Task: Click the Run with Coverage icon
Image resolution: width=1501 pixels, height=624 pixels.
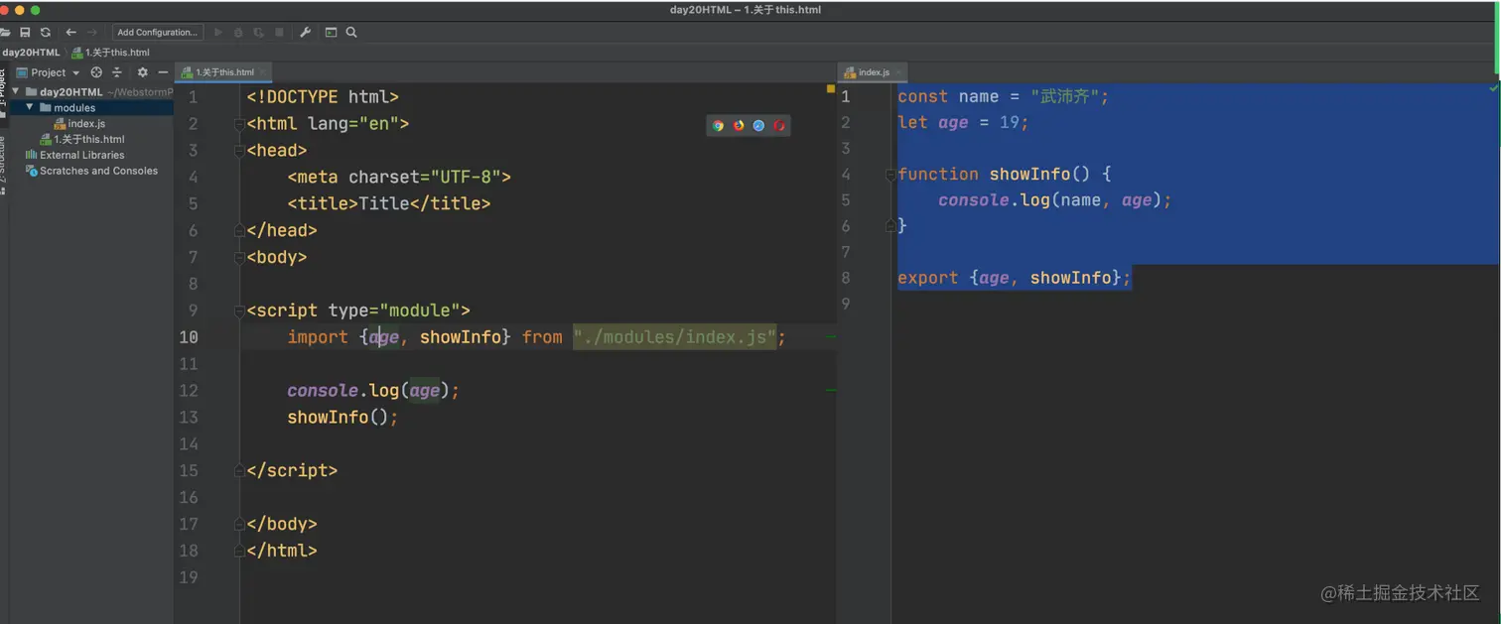Action: (x=259, y=32)
